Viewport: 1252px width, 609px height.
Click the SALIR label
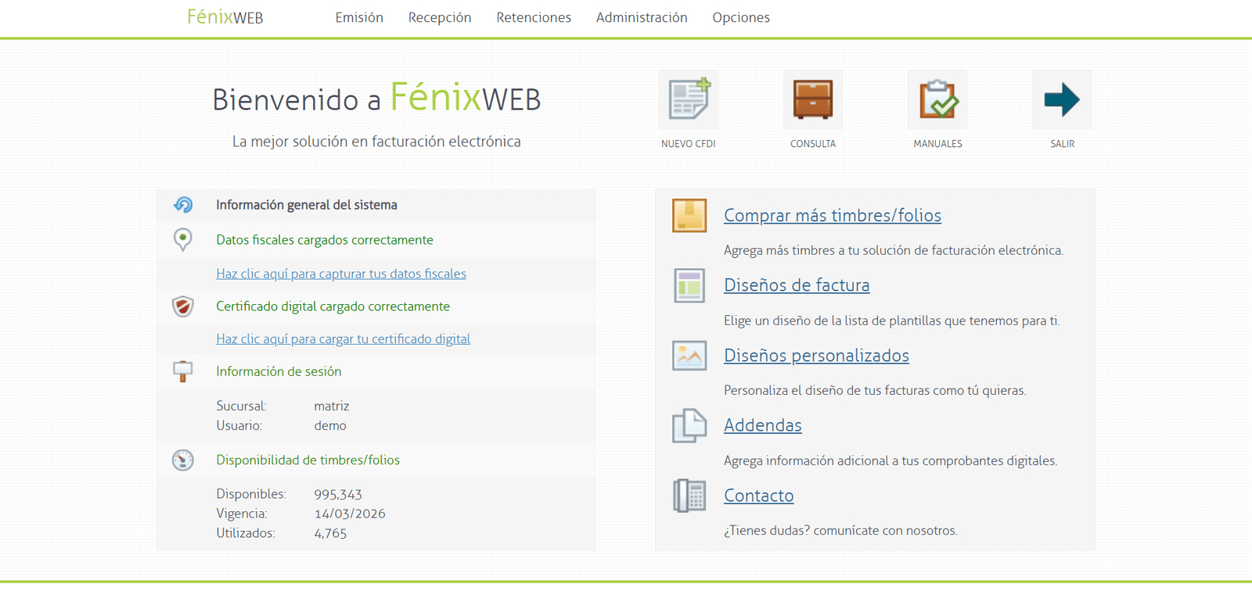(x=1062, y=144)
